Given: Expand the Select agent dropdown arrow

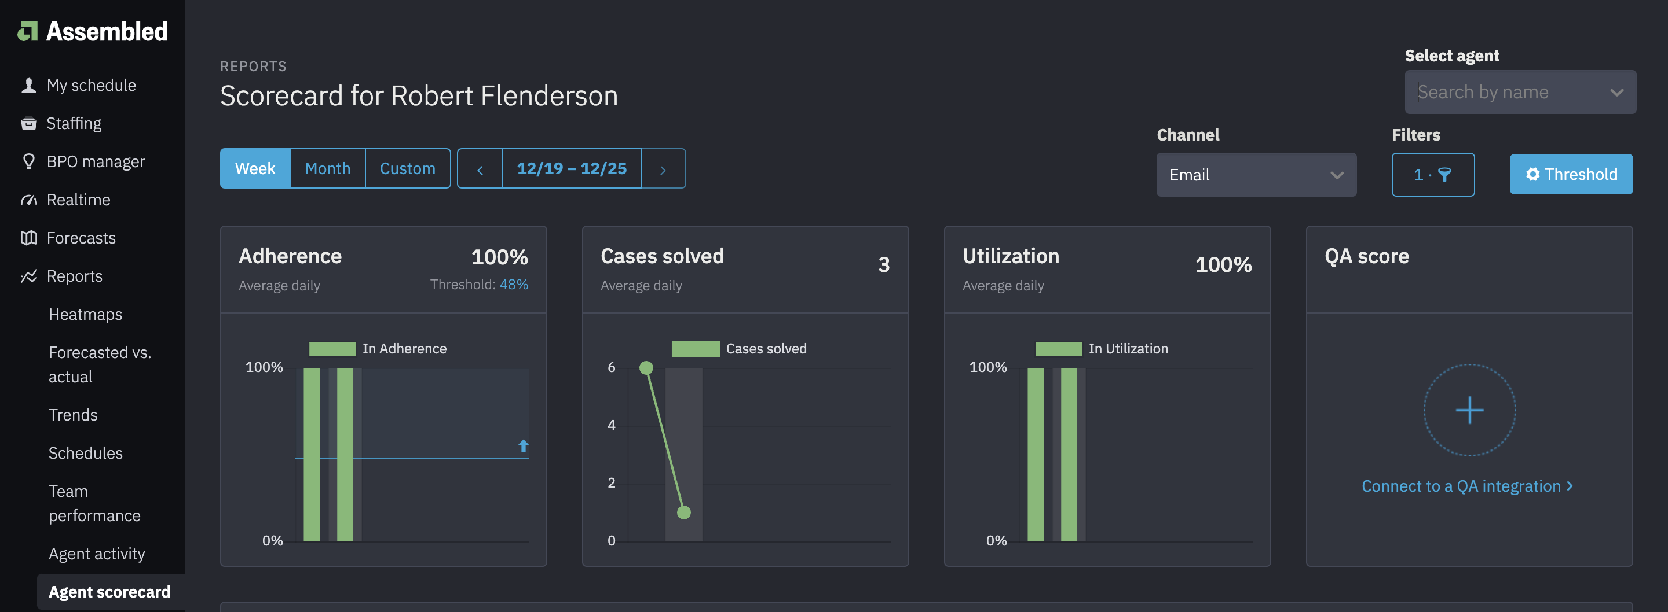Looking at the screenshot, I should 1616,93.
